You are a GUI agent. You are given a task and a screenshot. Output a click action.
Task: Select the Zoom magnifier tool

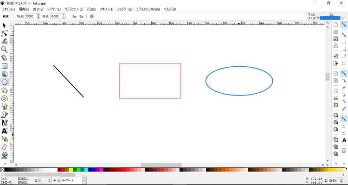point(5,50)
